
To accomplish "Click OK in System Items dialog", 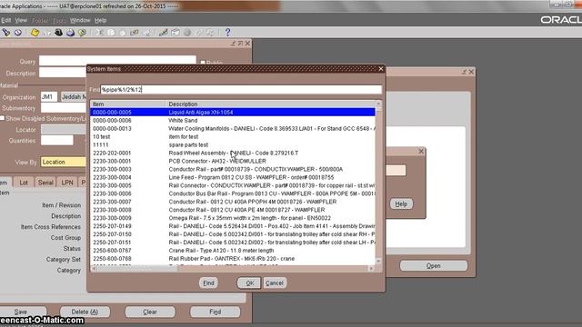I will (x=249, y=283).
